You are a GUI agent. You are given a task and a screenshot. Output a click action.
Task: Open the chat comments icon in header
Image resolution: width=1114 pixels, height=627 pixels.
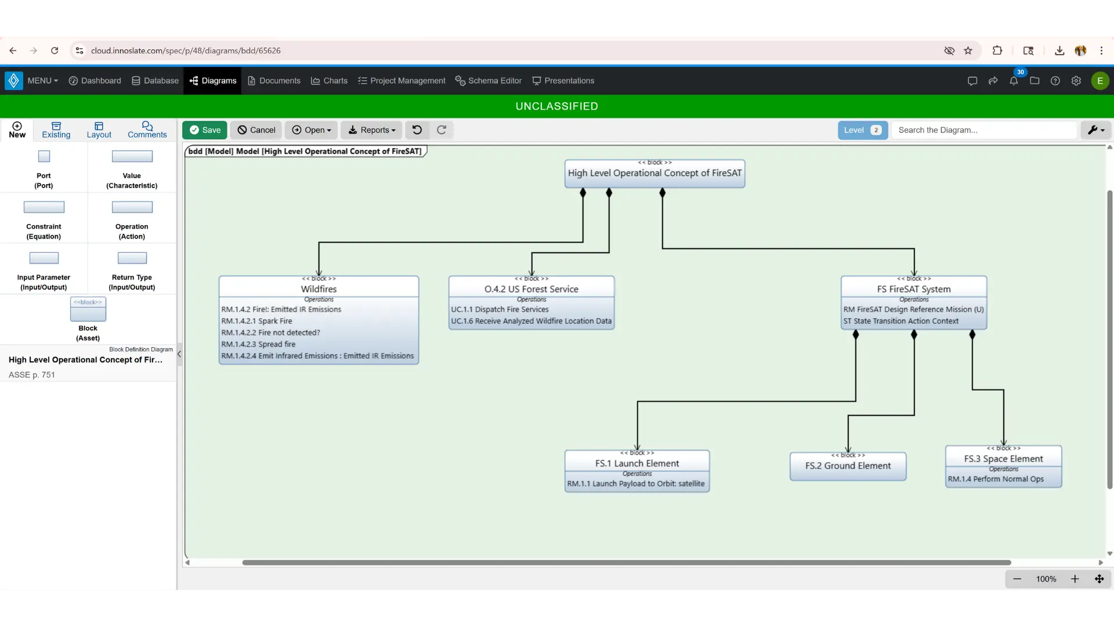tap(972, 81)
